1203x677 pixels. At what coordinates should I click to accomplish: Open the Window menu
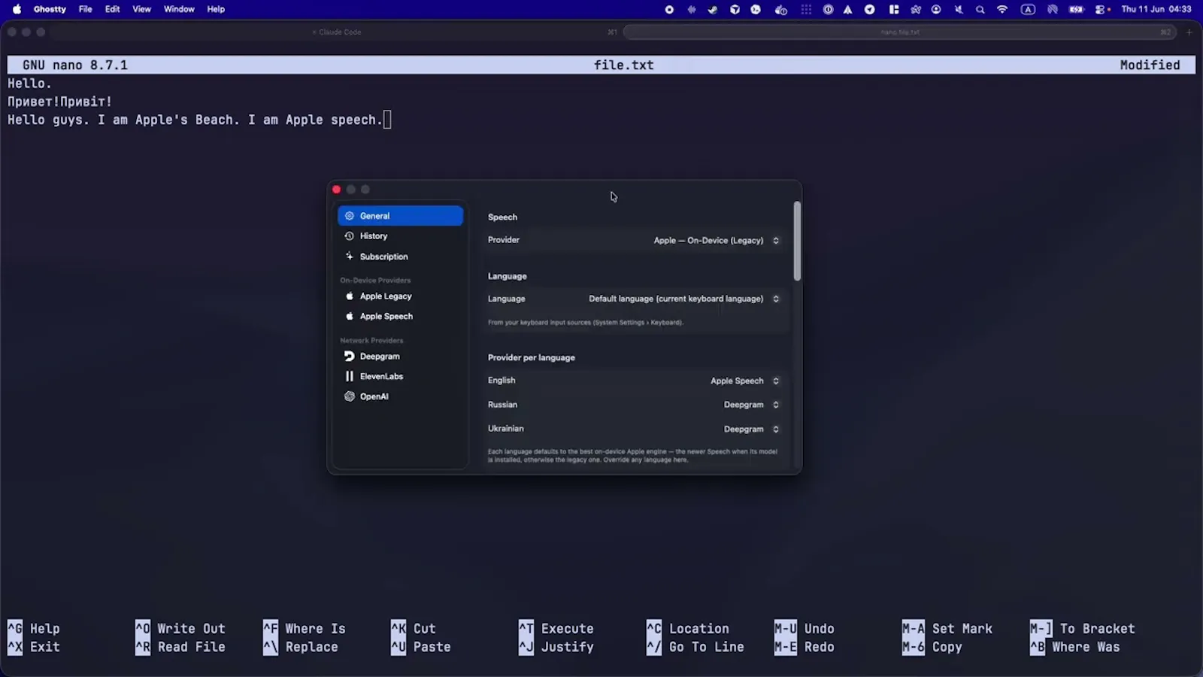click(x=179, y=9)
